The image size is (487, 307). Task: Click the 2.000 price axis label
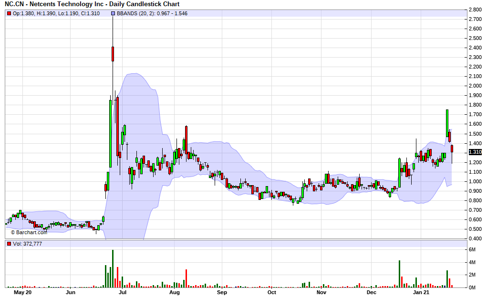[x=475, y=86]
